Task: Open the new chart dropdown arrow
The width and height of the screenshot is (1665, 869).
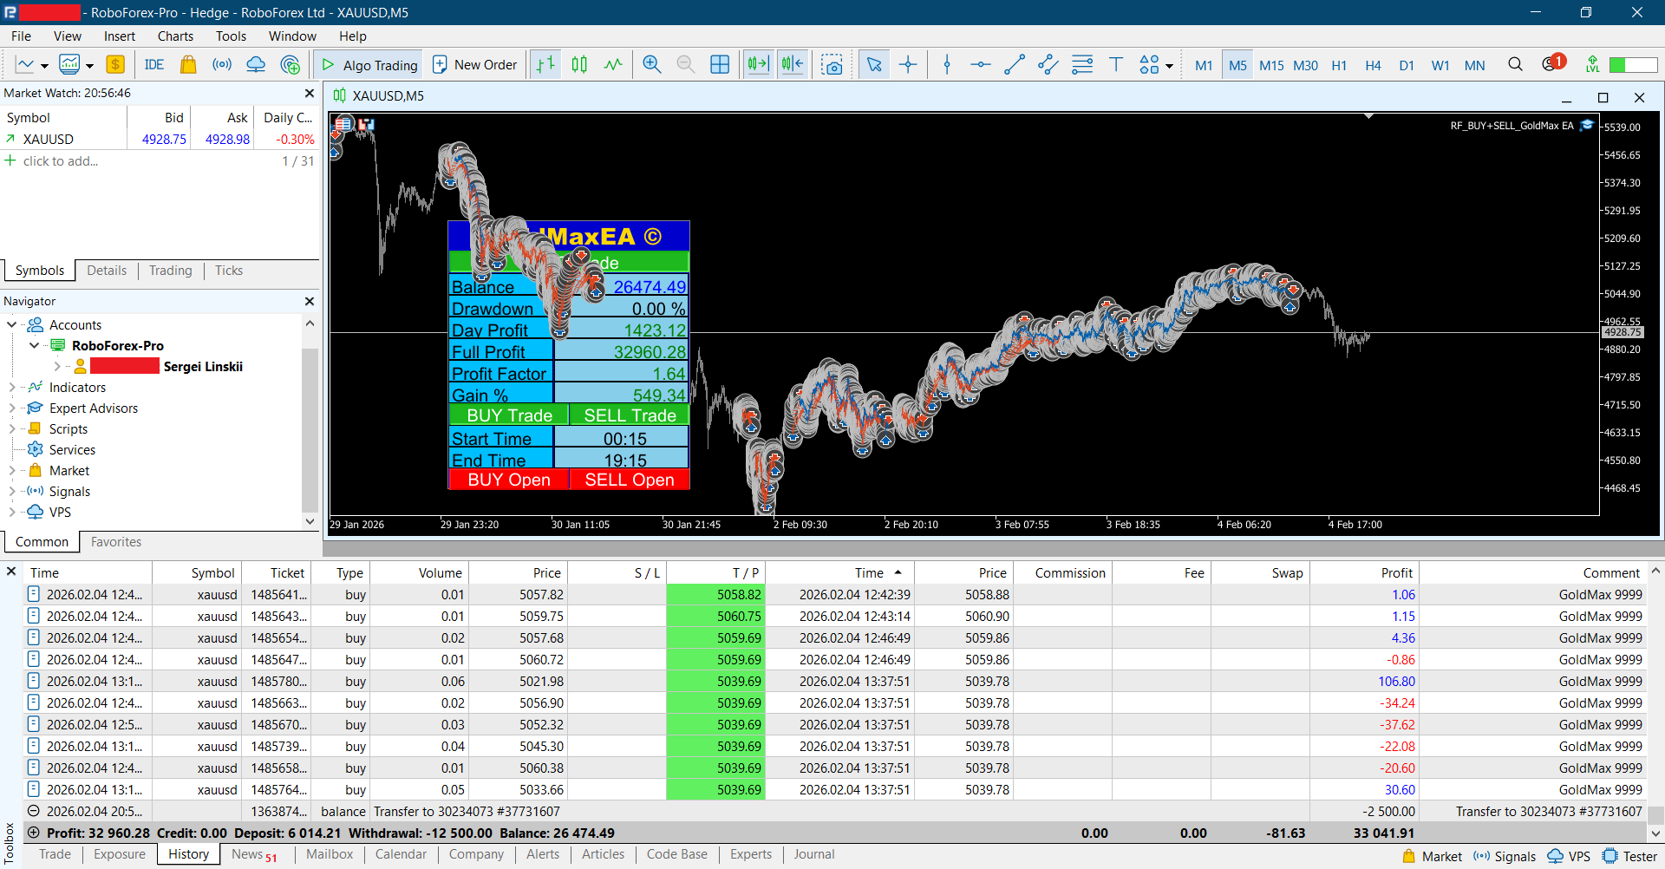Action: pos(44,66)
